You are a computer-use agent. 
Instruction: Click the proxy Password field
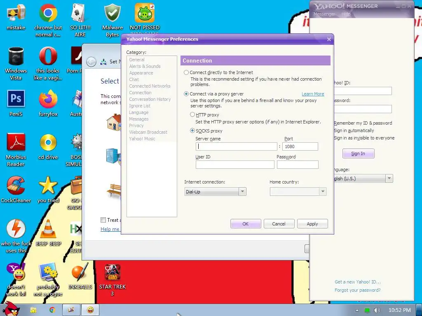[x=298, y=165]
